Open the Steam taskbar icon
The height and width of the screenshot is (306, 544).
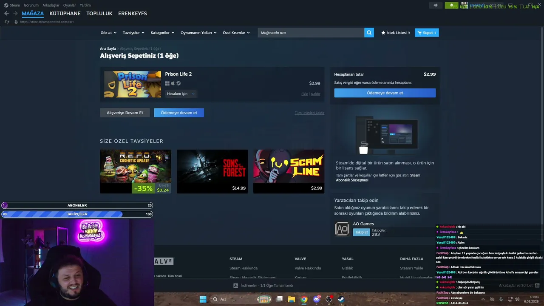click(341, 299)
